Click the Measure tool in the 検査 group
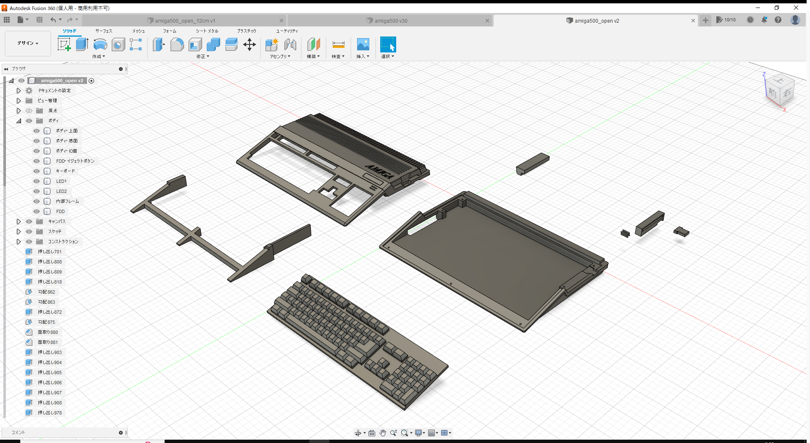The image size is (810, 443). 338,44
